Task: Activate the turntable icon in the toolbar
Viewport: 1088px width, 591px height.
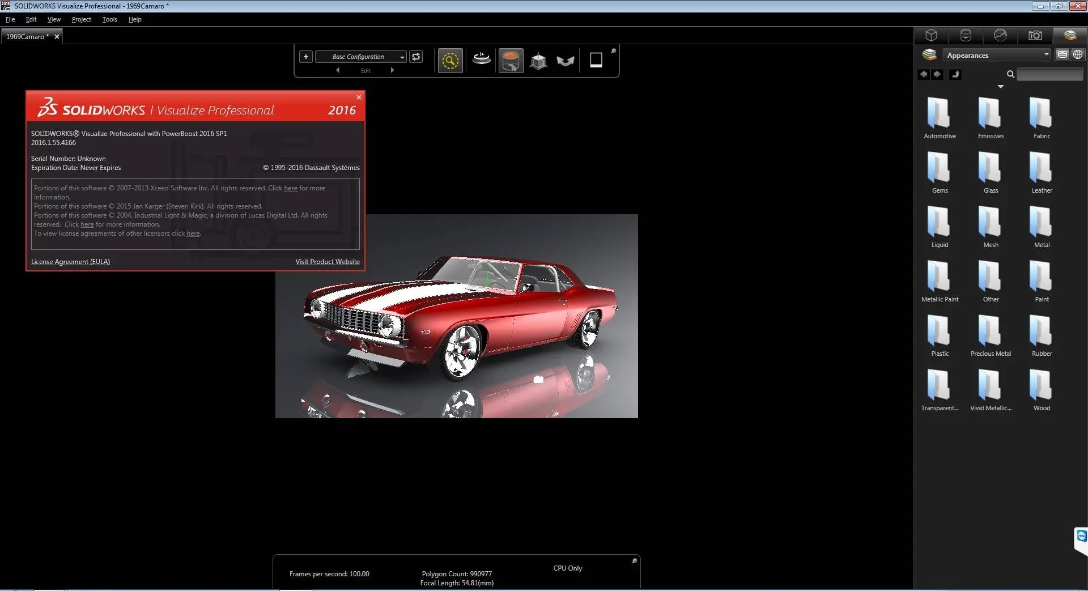Action: 481,59
